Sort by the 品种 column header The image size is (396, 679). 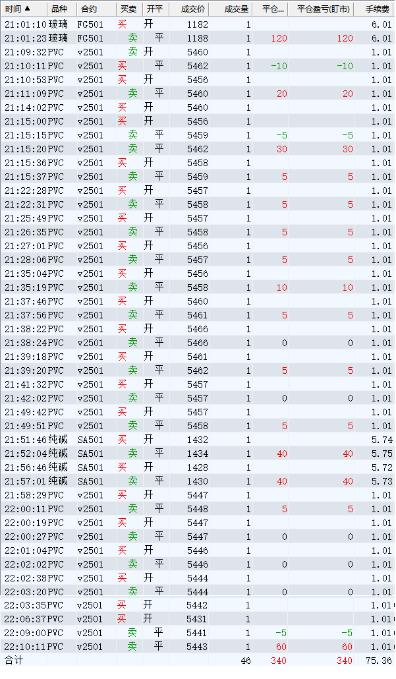tap(59, 9)
